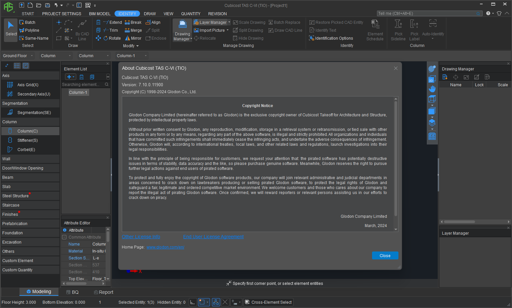Use the Extend tool
This screenshot has height=308, width=512.
113,22
